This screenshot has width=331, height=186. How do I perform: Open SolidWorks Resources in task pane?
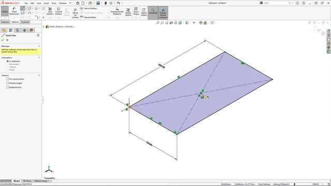pos(329,31)
